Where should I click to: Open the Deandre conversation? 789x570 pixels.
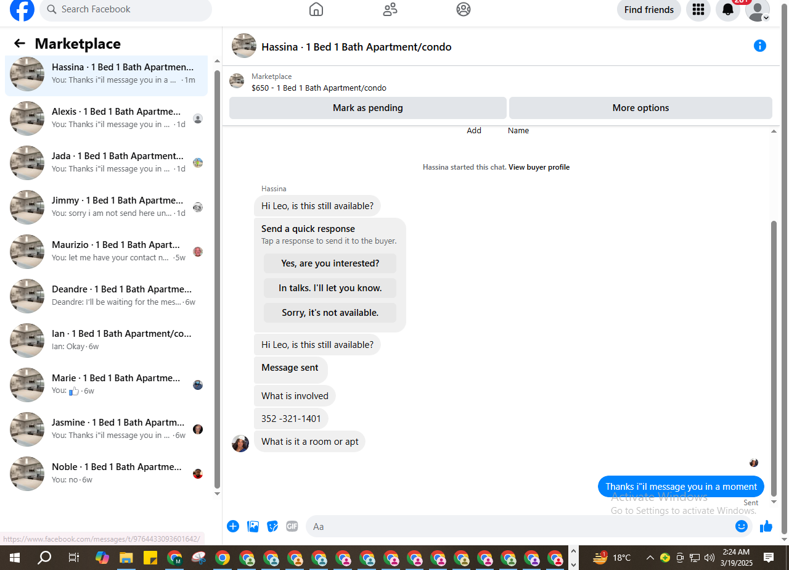pos(106,296)
